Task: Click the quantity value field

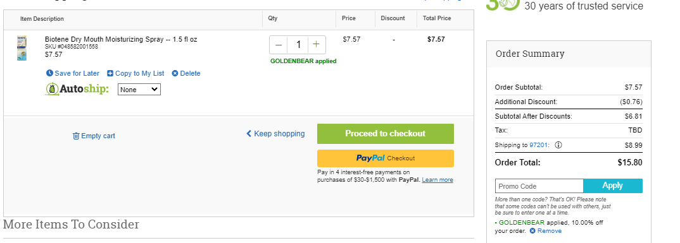Action: point(298,45)
